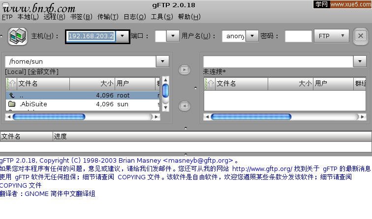Click the download left-arrow transfer button
Viewport: 372px width, 219px height.
185,106
